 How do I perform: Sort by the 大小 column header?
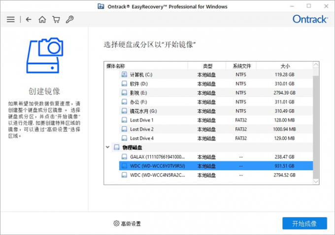tap(285, 66)
